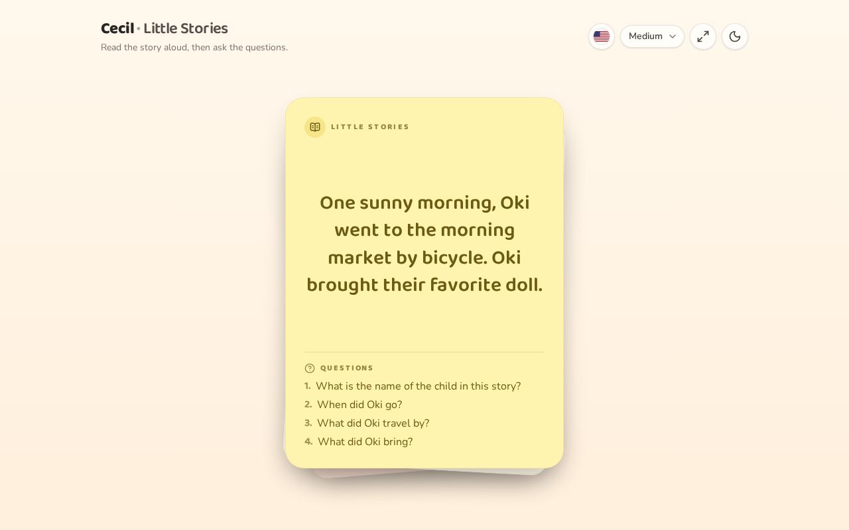The height and width of the screenshot is (530, 849).
Task: Click the QUESTIONS section heading
Action: point(347,368)
